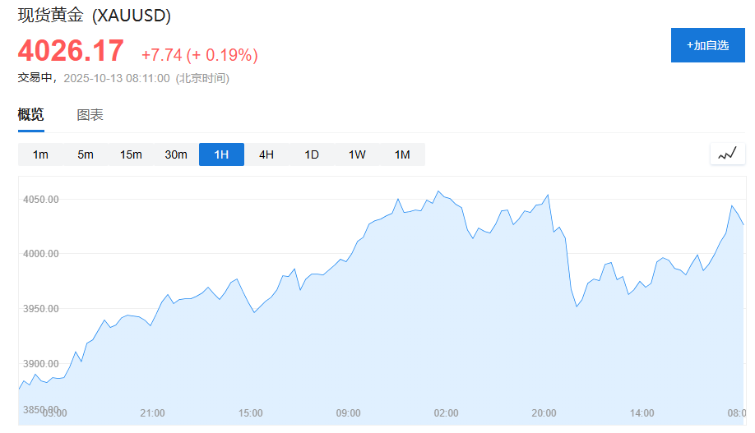Select the active 1H interval button
The height and width of the screenshot is (433, 755).
pyautogui.click(x=221, y=154)
